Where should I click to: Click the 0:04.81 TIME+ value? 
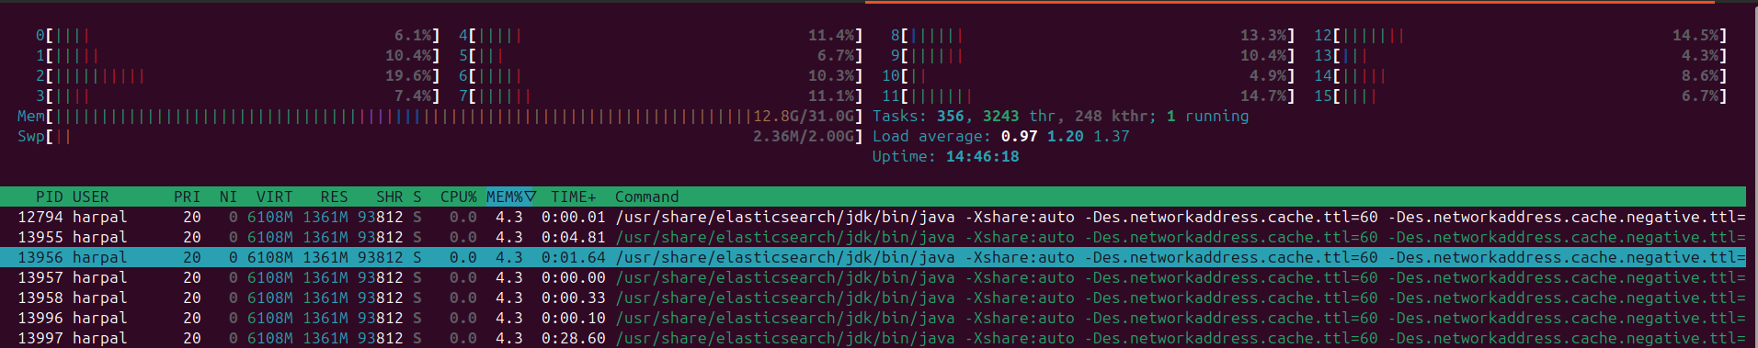(573, 237)
